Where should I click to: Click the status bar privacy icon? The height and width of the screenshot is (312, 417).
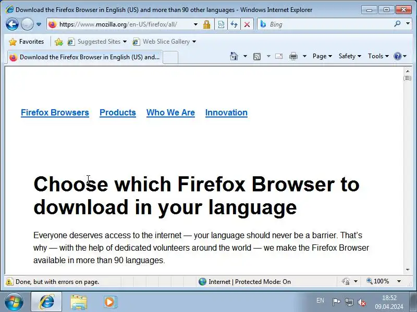[x=346, y=281]
